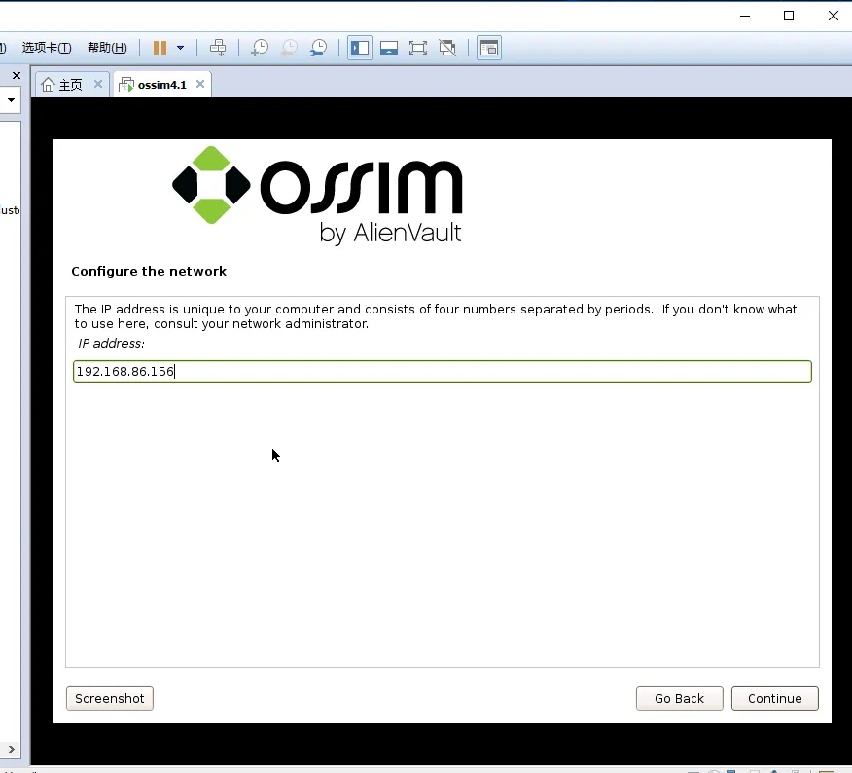
Task: Click the Go Back button
Action: point(679,698)
